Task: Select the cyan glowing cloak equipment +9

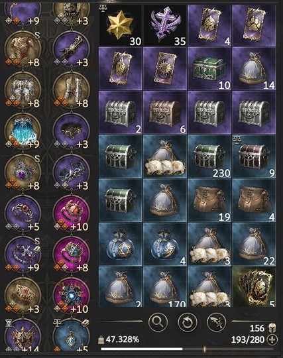Action: point(23,131)
